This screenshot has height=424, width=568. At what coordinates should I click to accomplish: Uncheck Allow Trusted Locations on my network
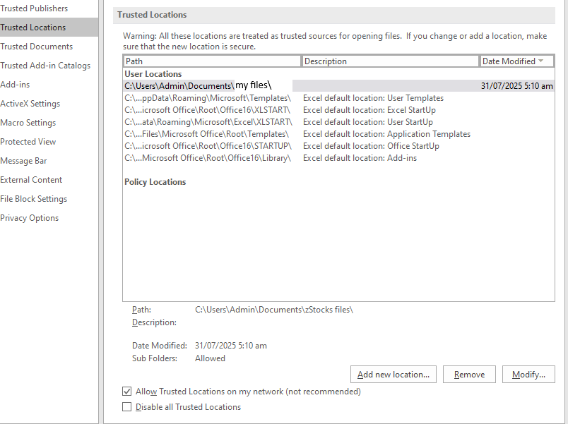click(126, 391)
